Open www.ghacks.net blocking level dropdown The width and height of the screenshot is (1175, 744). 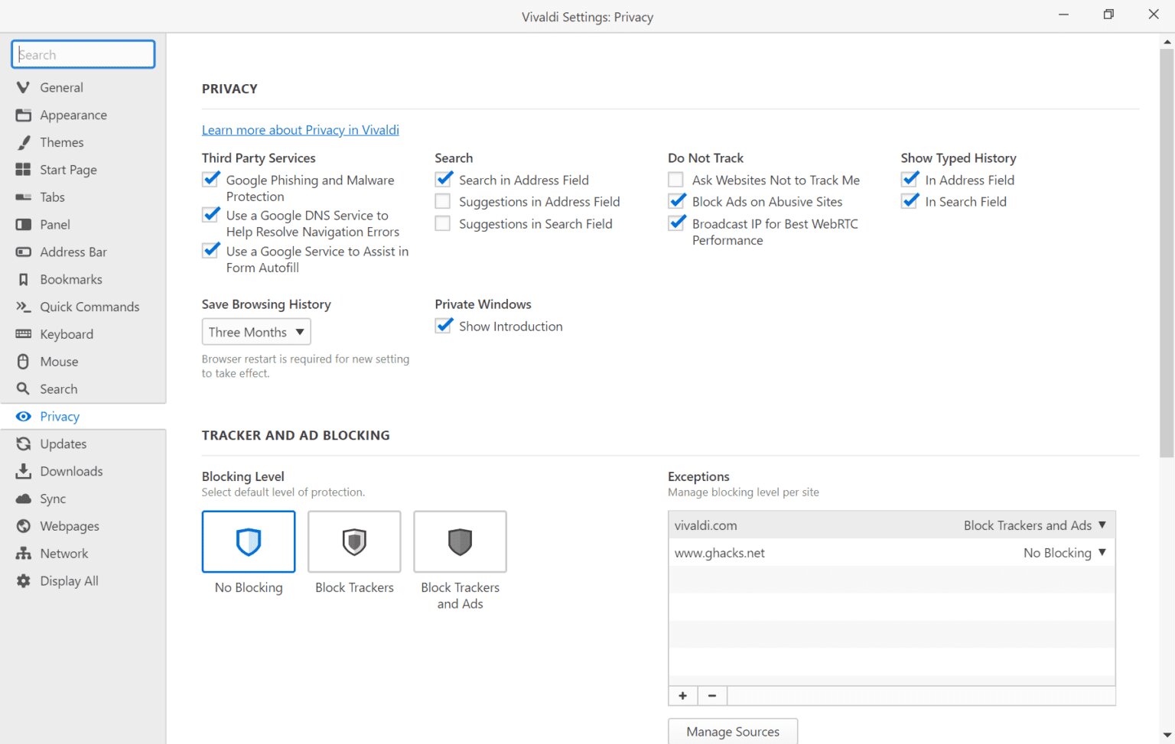click(1065, 553)
